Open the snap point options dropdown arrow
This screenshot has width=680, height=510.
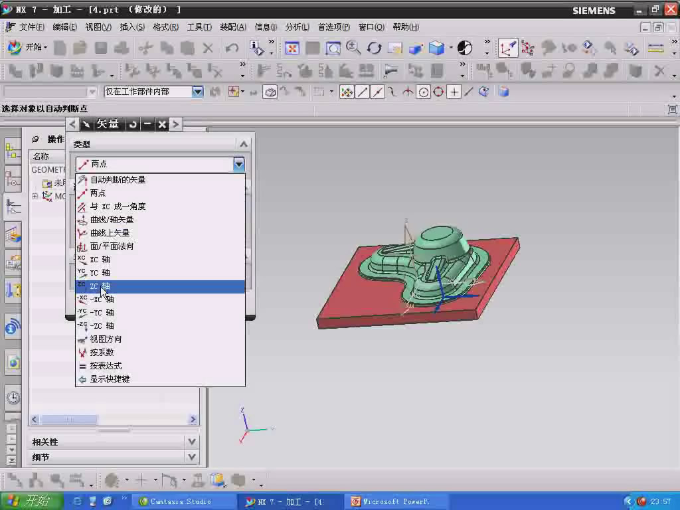[x=332, y=92]
